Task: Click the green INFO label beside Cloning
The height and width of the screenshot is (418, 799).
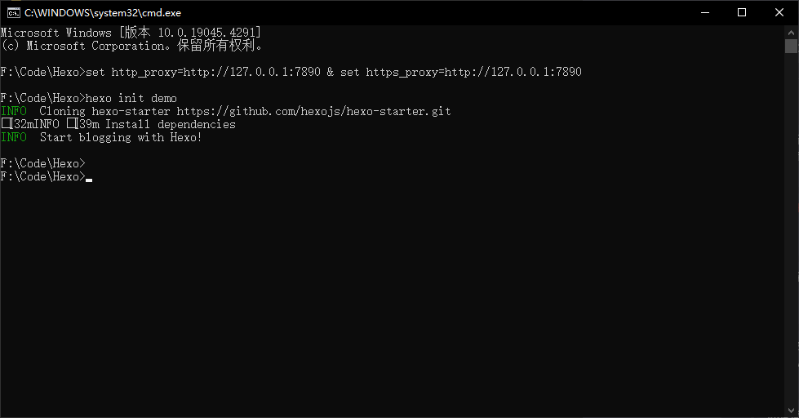Action: pyautogui.click(x=13, y=111)
